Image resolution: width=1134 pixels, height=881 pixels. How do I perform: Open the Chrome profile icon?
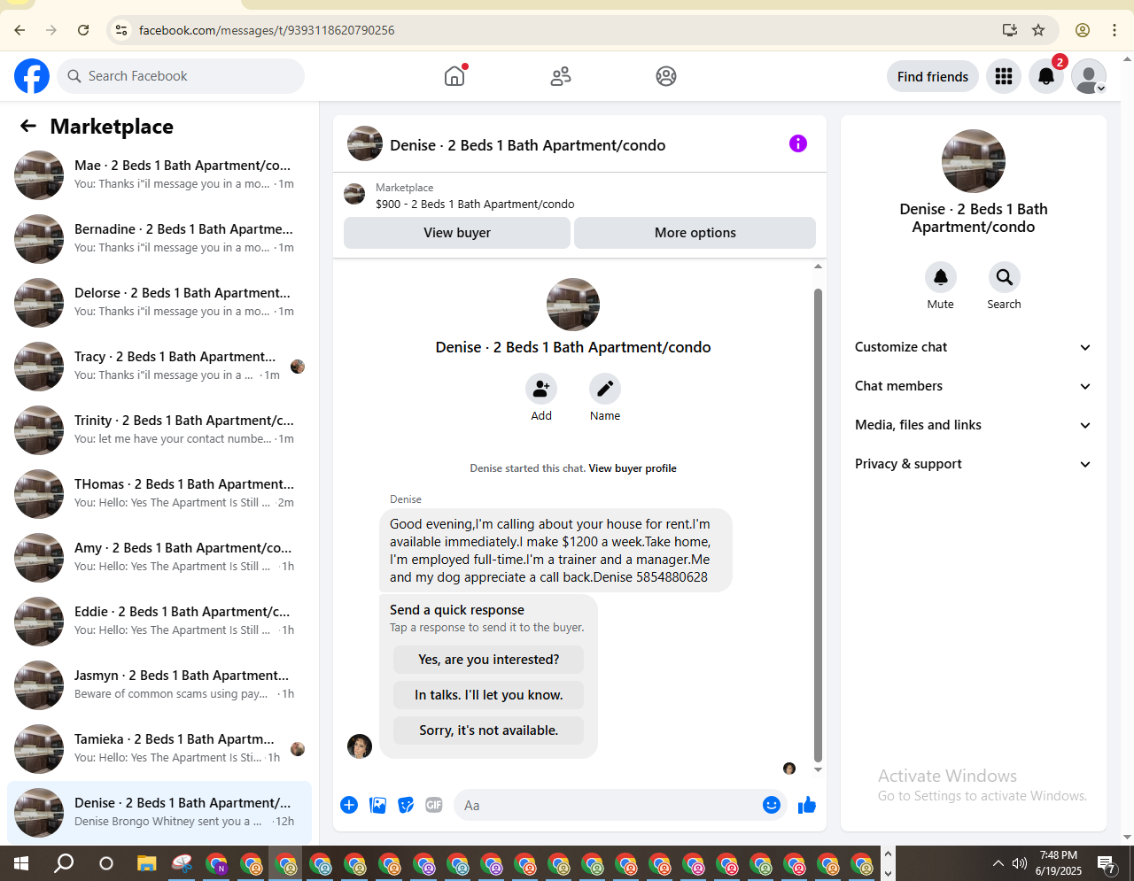coord(1083,30)
